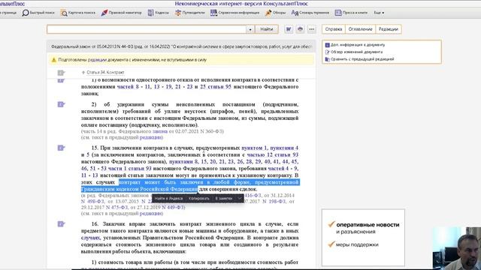Image resolution: width=481 pixels, height=270 pixels.
Task: Switch to the Справка tab
Action: point(334,29)
